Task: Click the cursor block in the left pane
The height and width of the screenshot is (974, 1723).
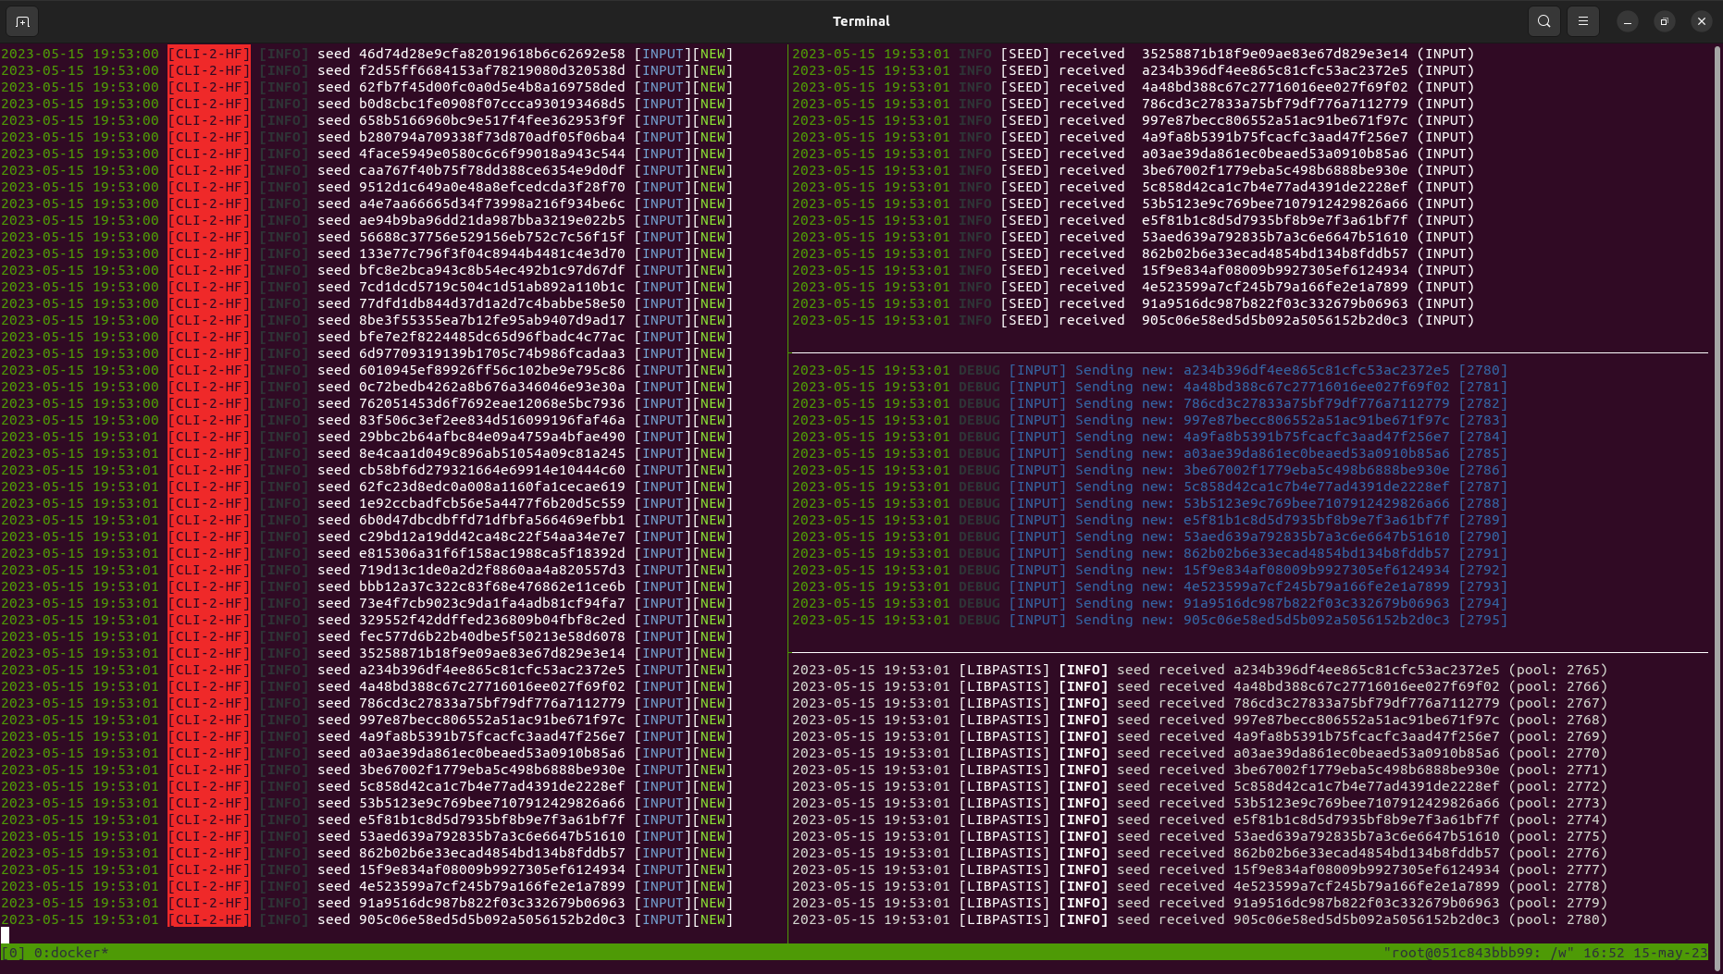Action: (5, 935)
